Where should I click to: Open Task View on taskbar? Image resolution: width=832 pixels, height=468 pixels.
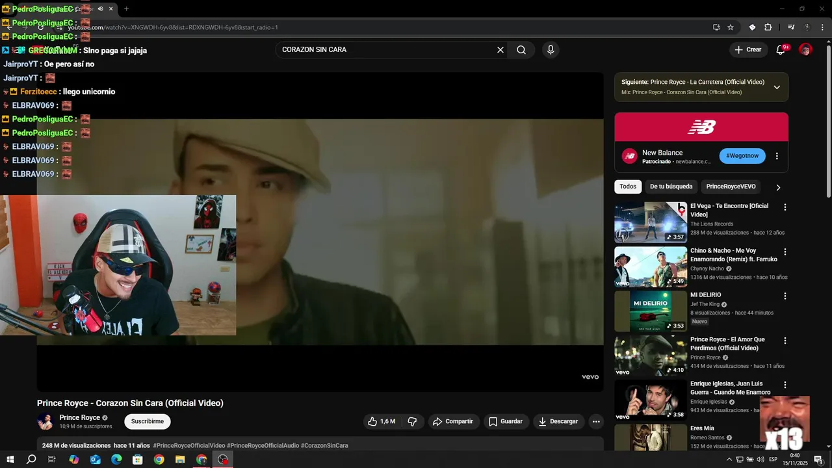(x=52, y=460)
